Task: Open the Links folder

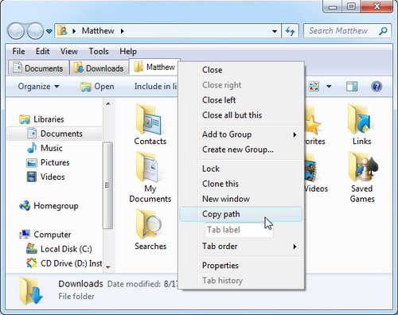Action: click(362, 124)
